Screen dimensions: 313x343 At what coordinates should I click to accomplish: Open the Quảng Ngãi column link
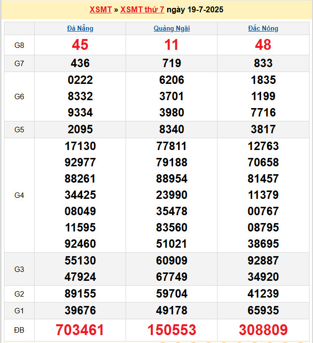pyautogui.click(x=172, y=29)
